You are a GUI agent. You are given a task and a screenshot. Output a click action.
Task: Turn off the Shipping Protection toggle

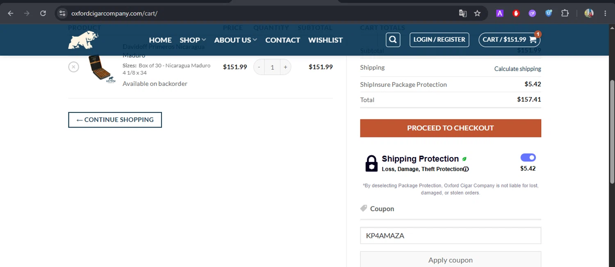coord(528,157)
